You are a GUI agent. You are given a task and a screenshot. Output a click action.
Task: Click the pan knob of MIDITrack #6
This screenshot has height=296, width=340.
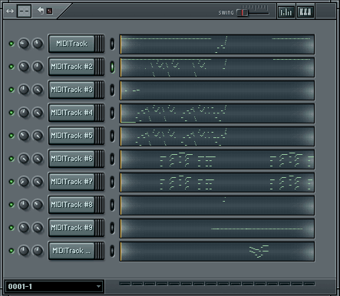pos(24,159)
